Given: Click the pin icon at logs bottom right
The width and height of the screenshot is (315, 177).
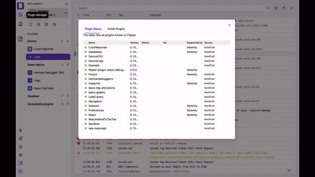Looking at the screenshot, I should click(x=289, y=171).
